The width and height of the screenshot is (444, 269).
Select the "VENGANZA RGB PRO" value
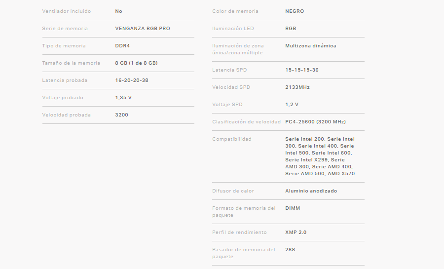click(143, 28)
